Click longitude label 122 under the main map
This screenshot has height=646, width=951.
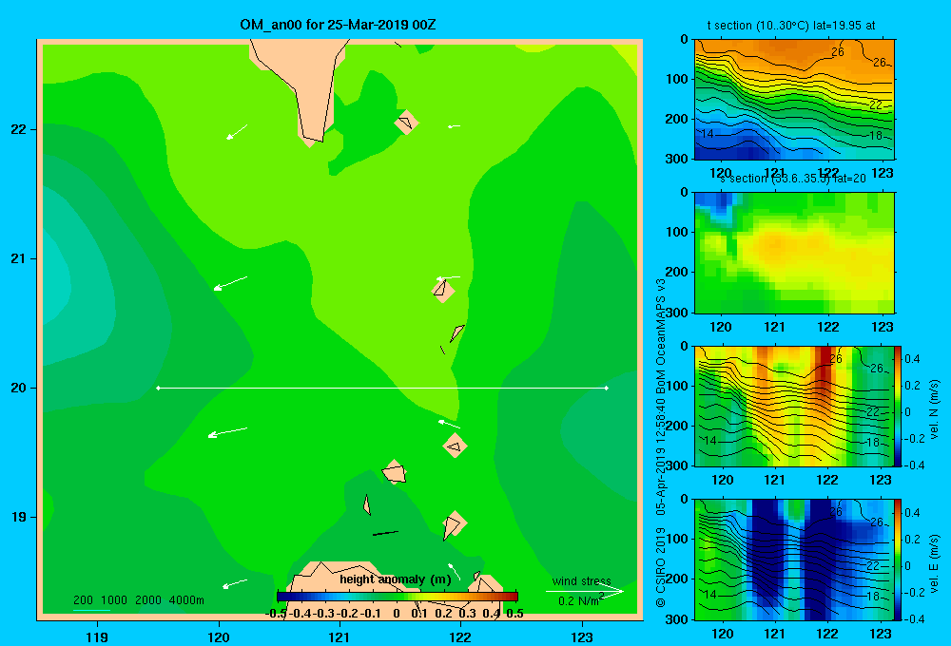point(461,637)
